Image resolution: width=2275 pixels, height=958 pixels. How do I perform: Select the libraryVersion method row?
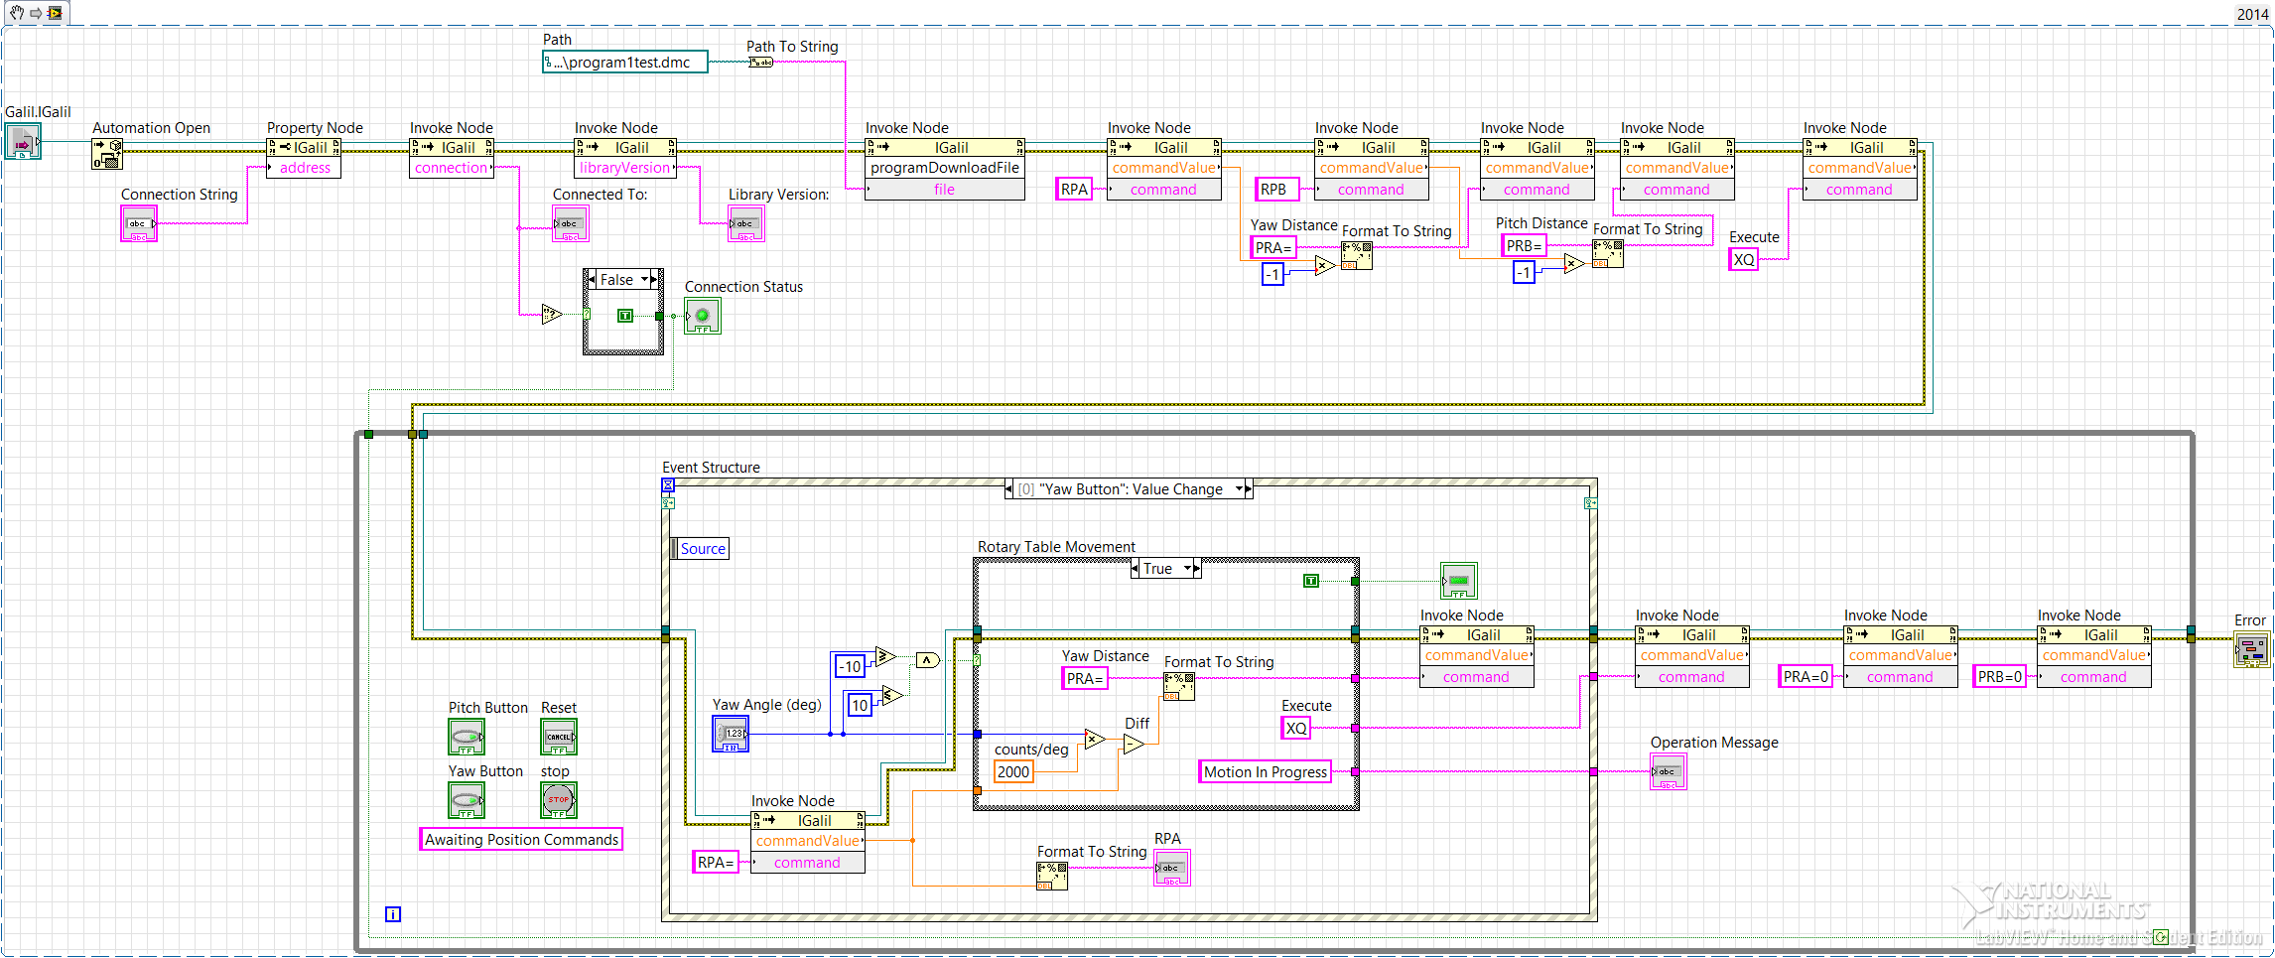[625, 168]
